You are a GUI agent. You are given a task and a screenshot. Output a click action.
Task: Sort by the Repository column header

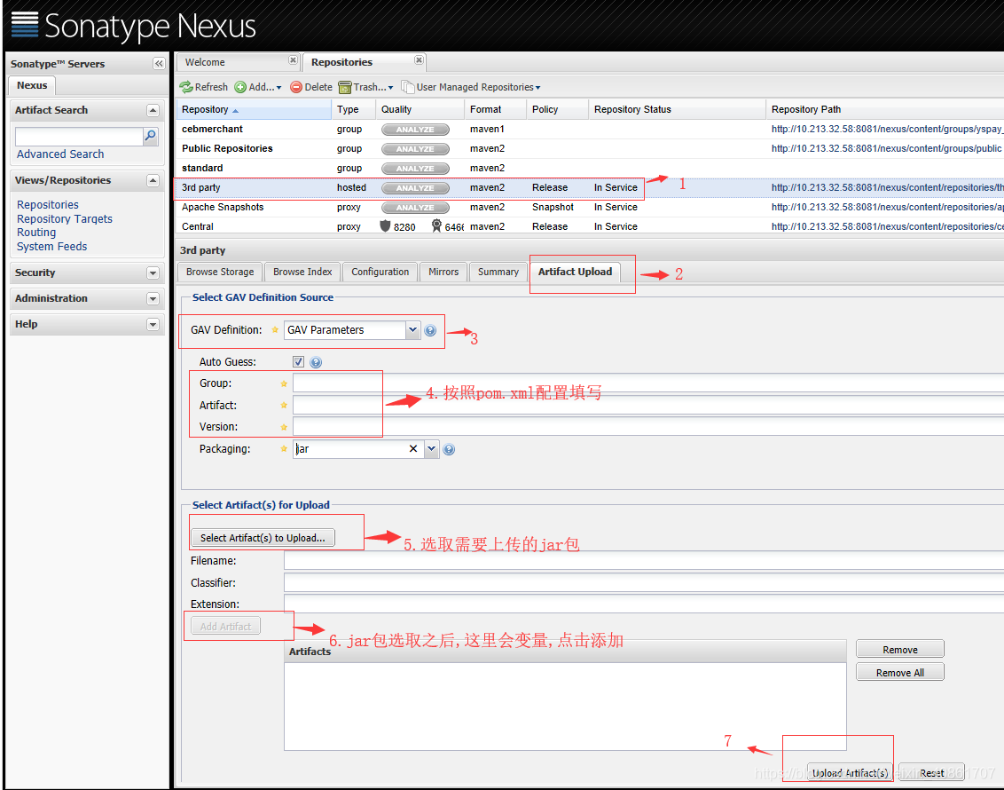point(254,109)
